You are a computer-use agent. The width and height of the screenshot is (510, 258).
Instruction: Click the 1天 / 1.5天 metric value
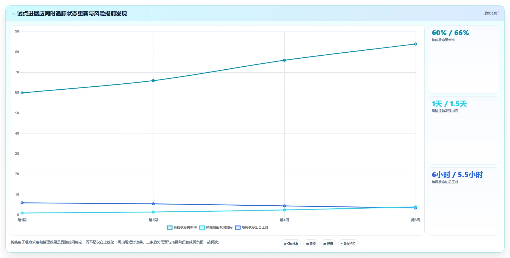pyautogui.click(x=449, y=104)
